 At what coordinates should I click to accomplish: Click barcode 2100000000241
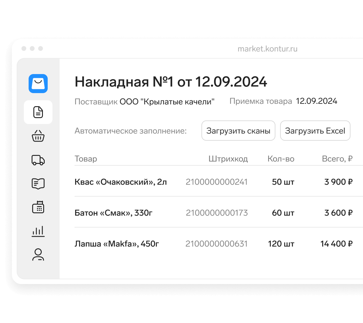(x=217, y=182)
